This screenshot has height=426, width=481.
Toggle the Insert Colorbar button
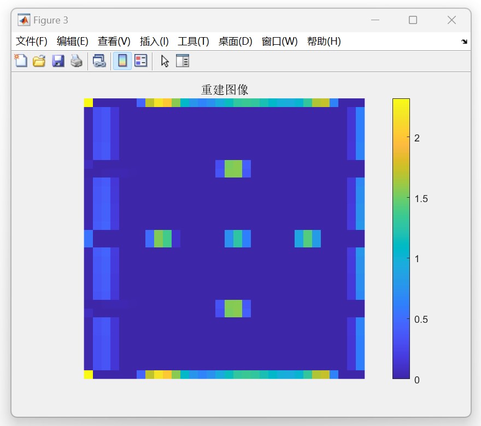coord(122,61)
